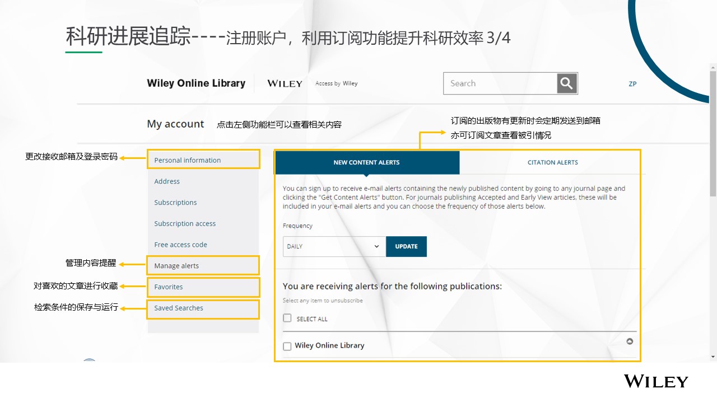
Task: Click the Wiley Online Library header logo
Action: tap(195, 83)
